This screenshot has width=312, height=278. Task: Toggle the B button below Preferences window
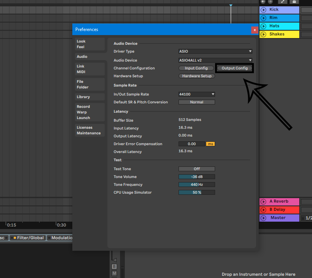point(114,266)
